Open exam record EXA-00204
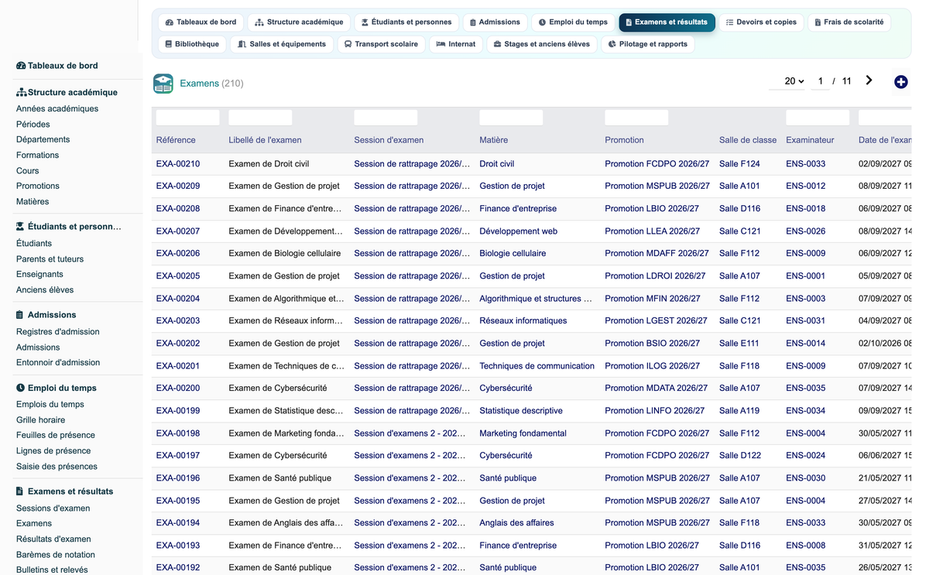929x575 pixels. [x=178, y=299]
